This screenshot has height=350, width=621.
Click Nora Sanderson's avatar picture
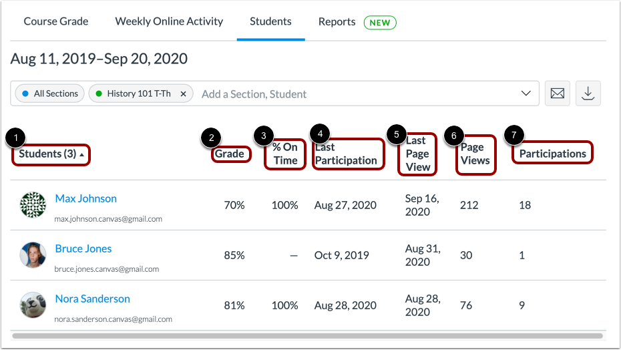click(33, 305)
